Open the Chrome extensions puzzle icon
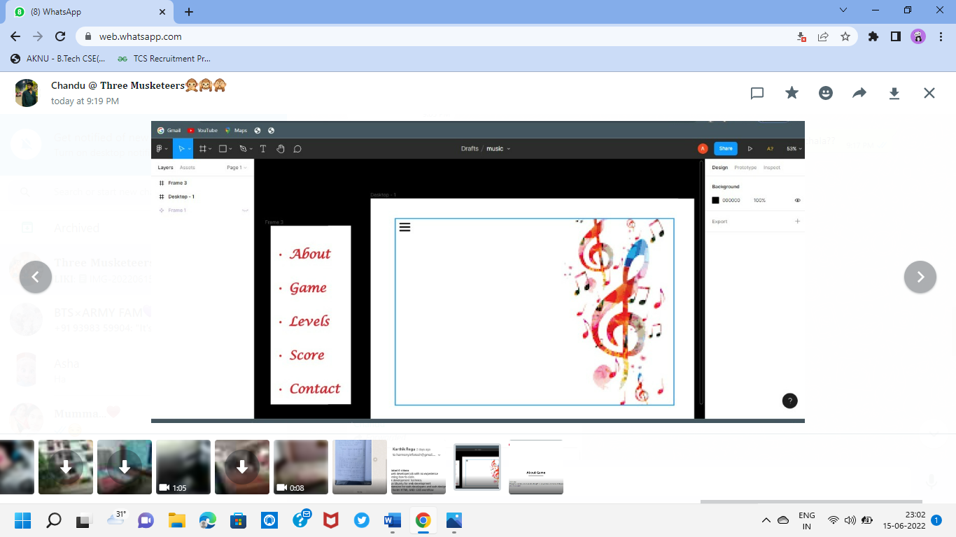The height and width of the screenshot is (537, 956). [x=873, y=36]
